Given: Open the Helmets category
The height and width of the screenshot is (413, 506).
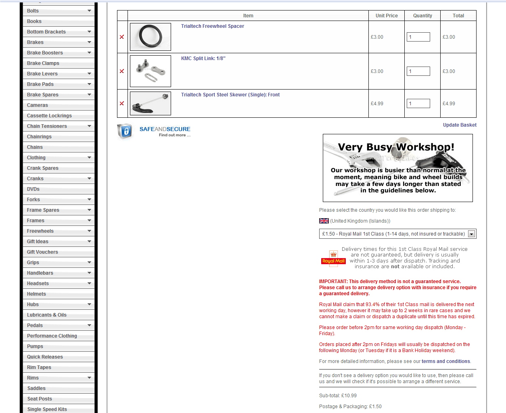Looking at the screenshot, I should pyautogui.click(x=59, y=294).
